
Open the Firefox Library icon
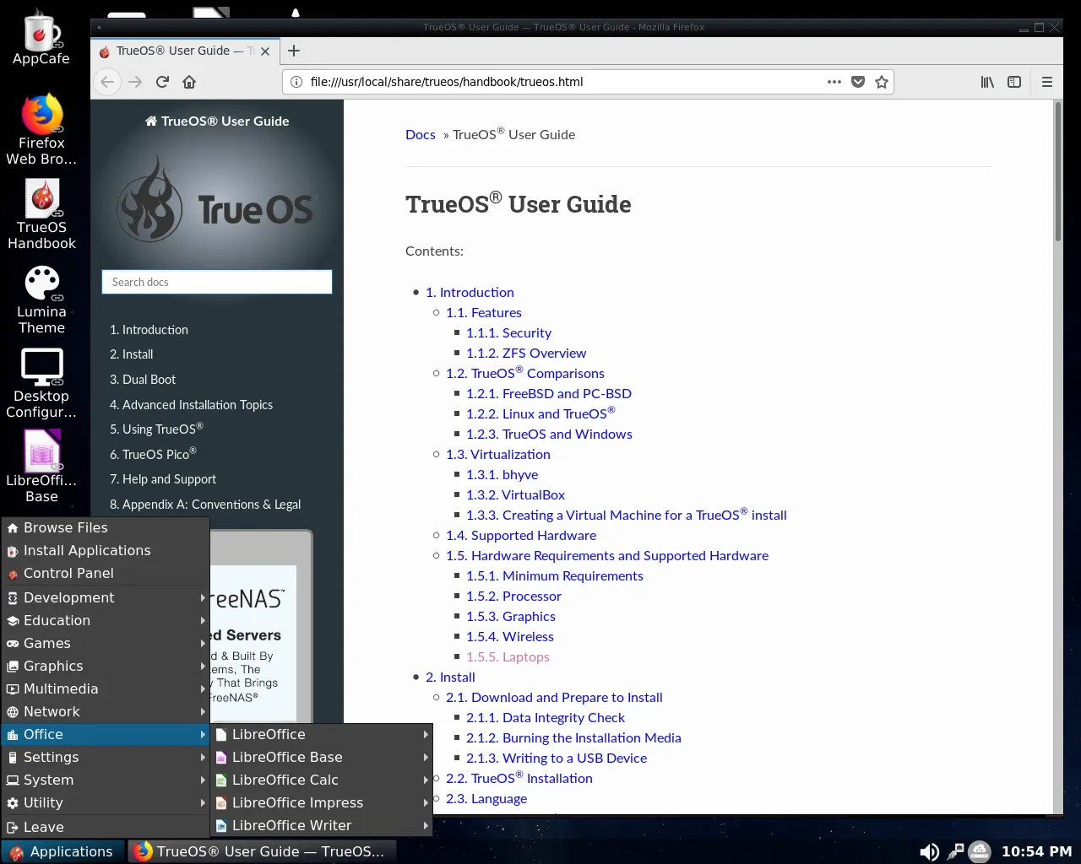[x=987, y=82]
